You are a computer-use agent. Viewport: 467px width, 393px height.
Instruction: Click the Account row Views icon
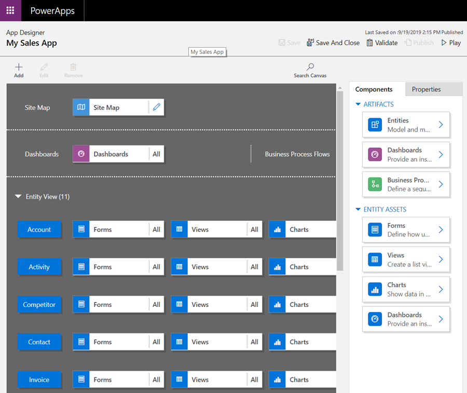coord(180,229)
